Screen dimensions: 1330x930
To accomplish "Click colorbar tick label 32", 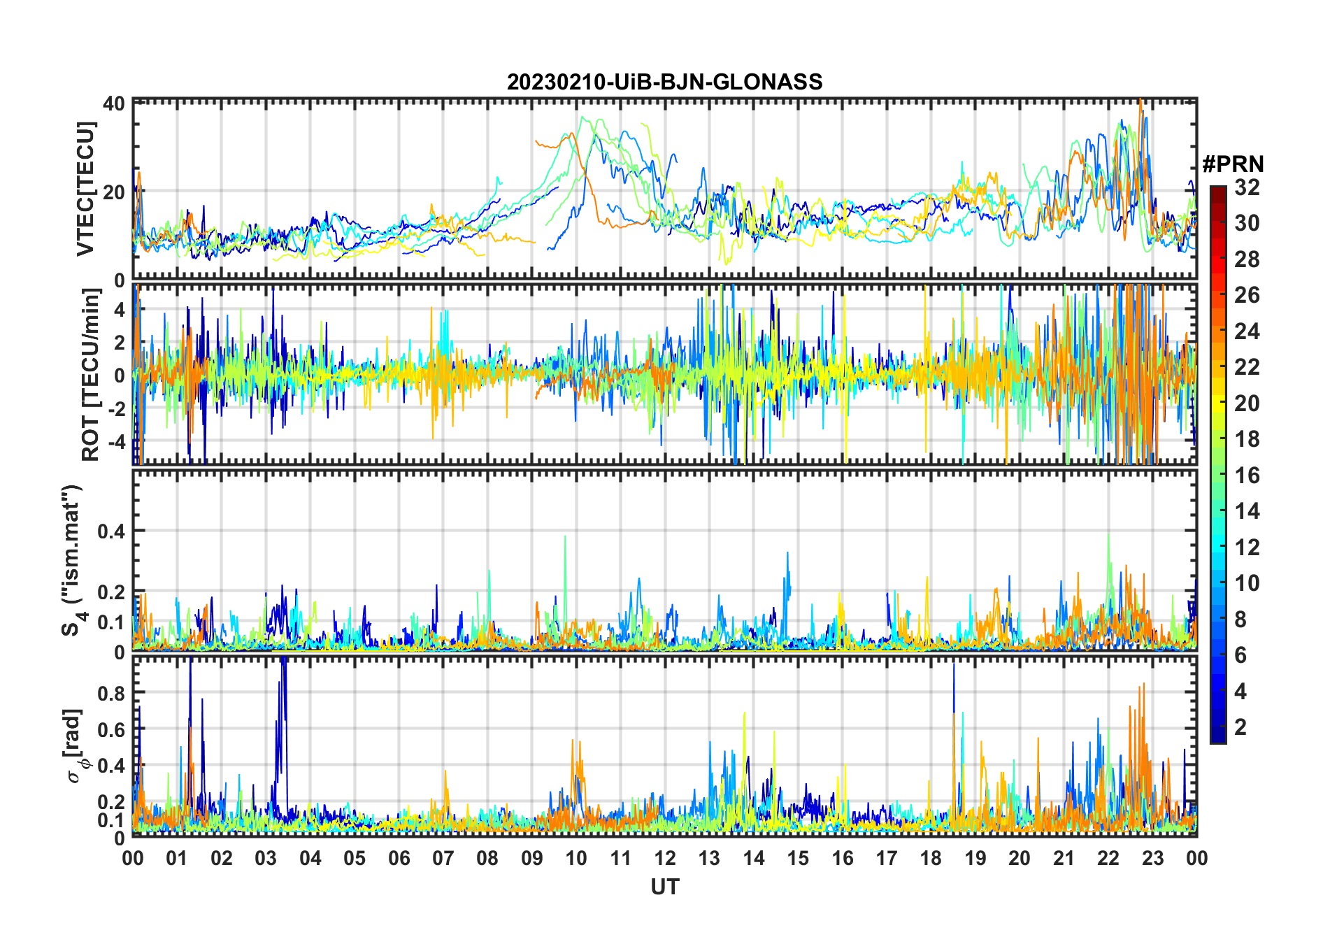I will pos(1247,187).
